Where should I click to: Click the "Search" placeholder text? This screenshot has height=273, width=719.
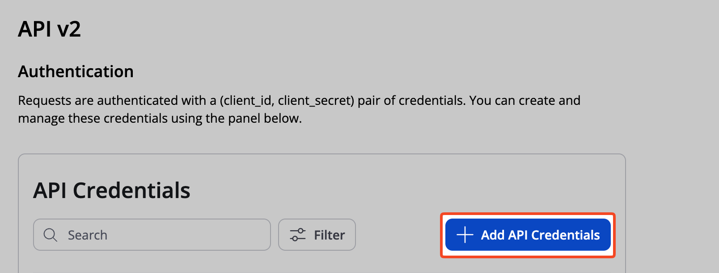click(x=88, y=235)
